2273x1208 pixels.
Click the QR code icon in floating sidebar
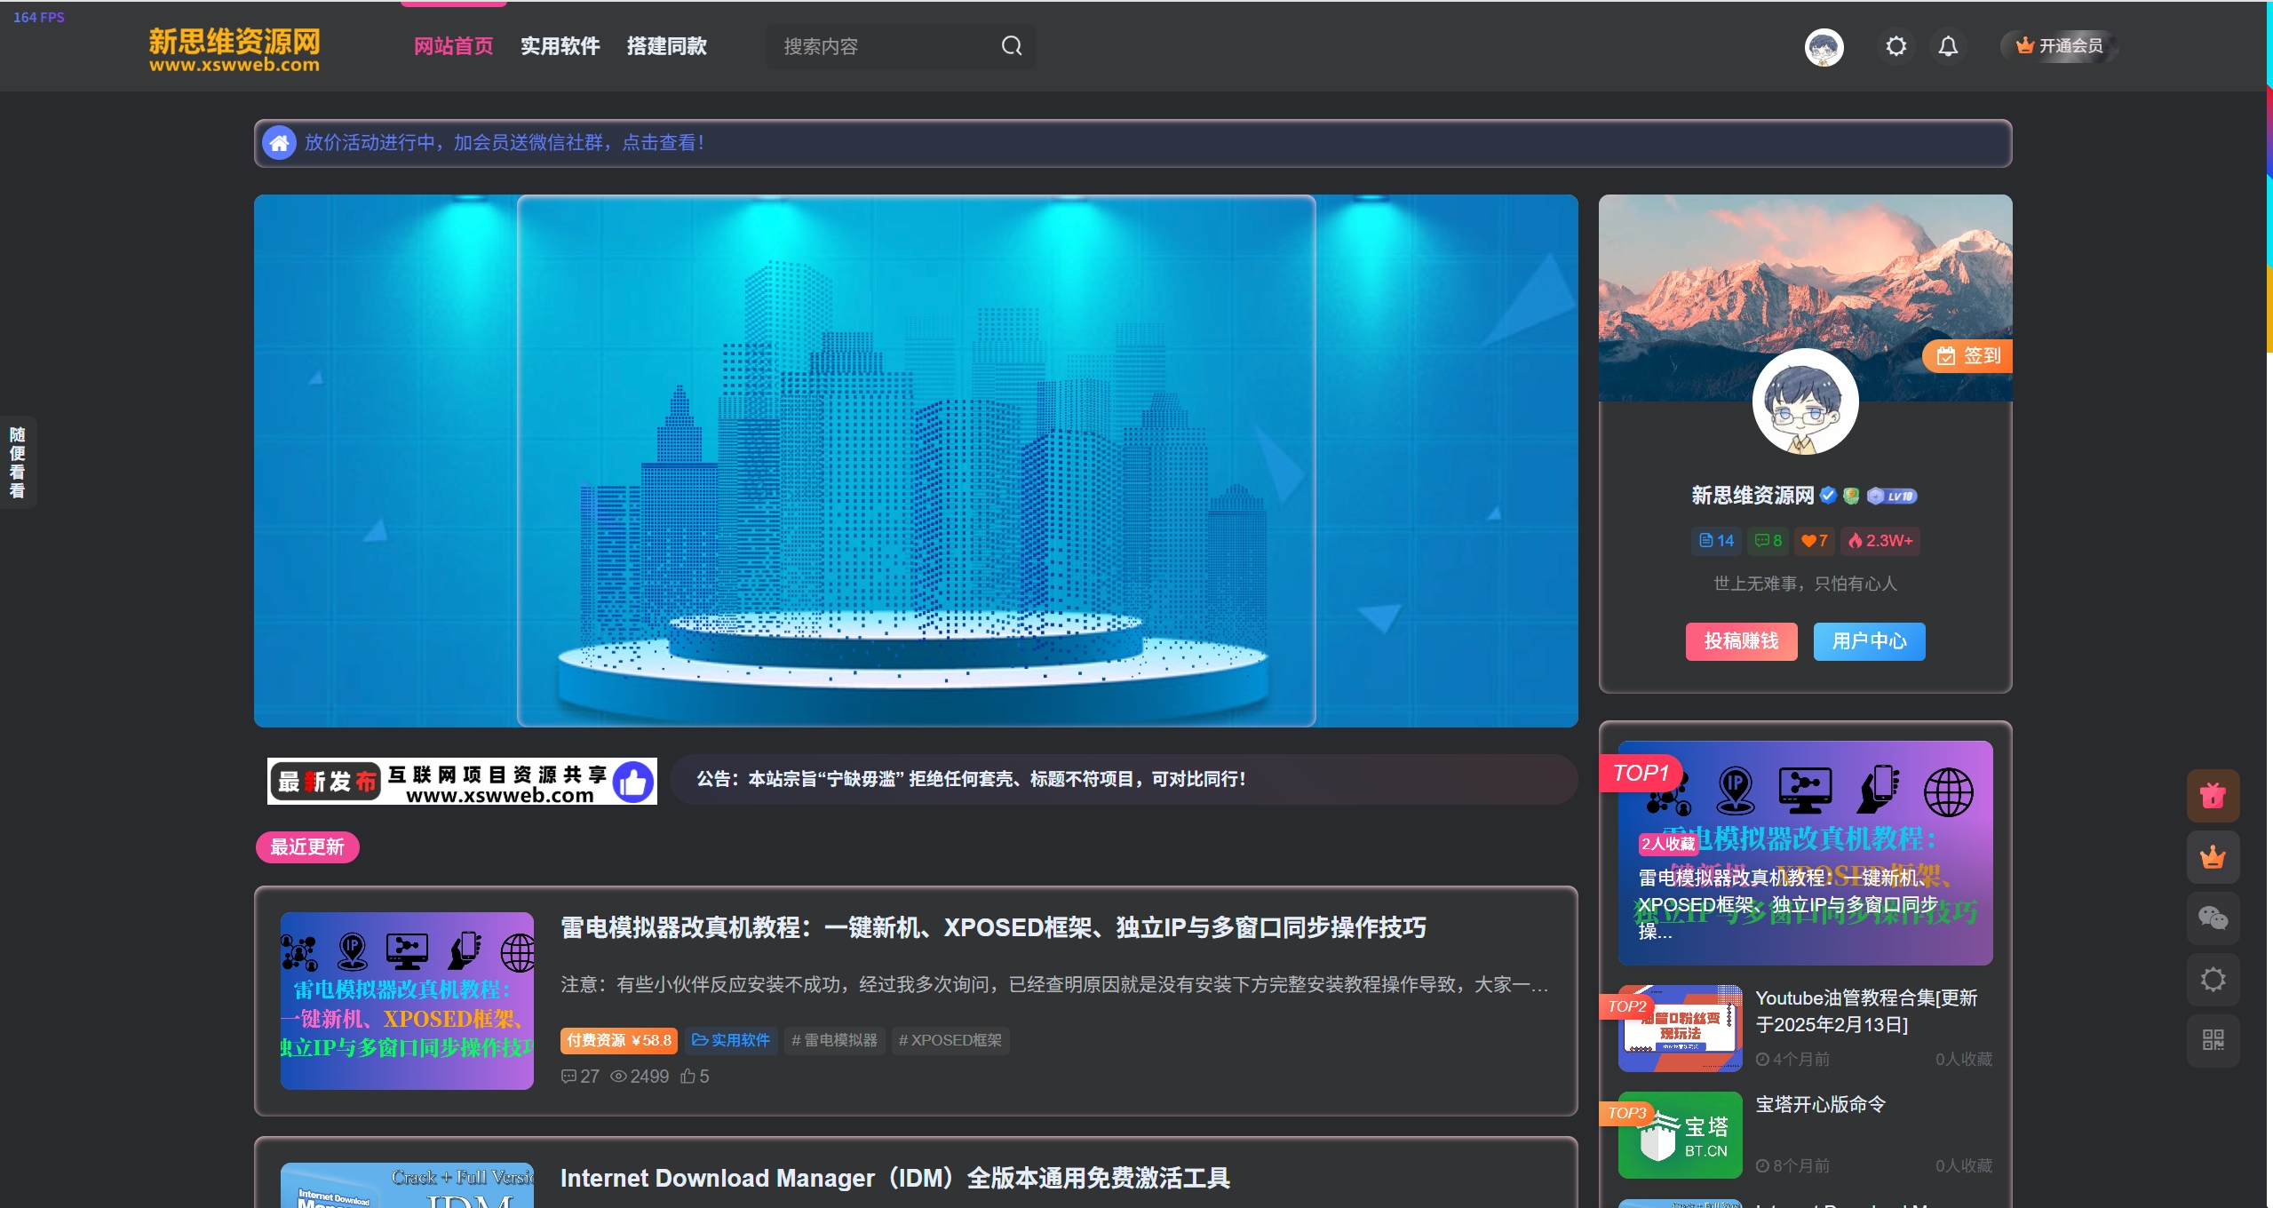2213,1040
